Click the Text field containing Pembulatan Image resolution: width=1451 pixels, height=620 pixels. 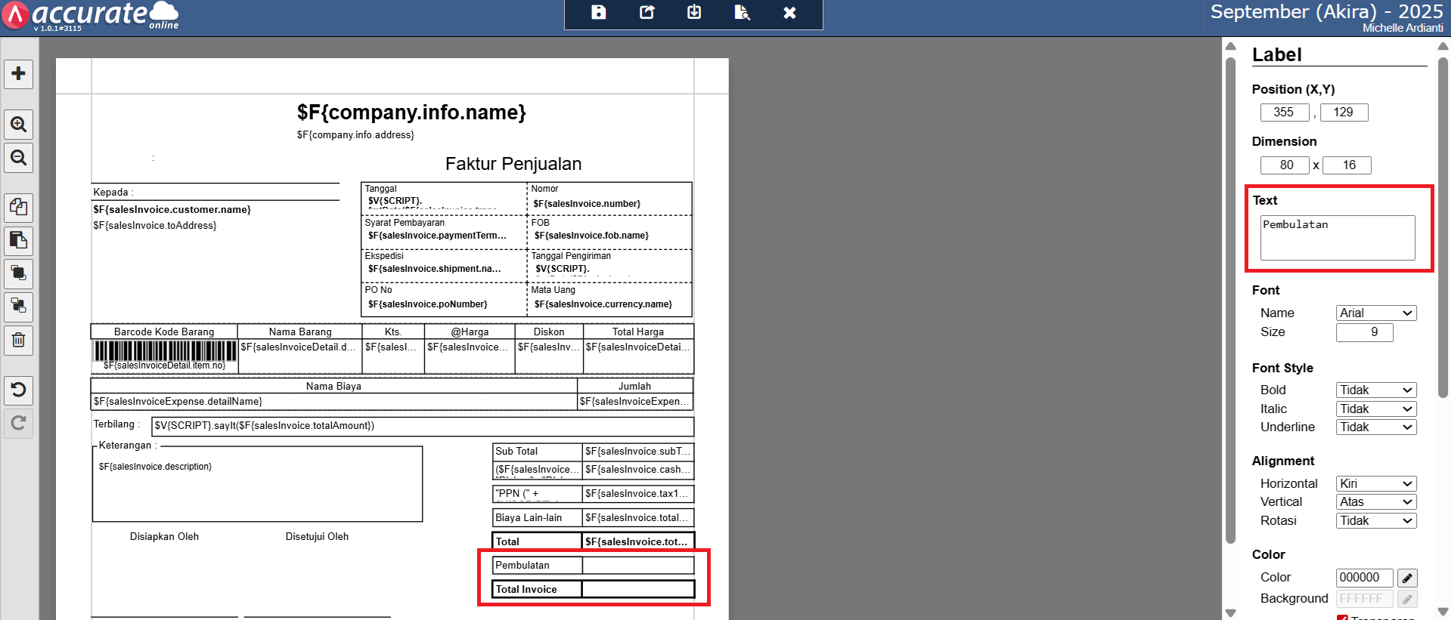point(1337,237)
